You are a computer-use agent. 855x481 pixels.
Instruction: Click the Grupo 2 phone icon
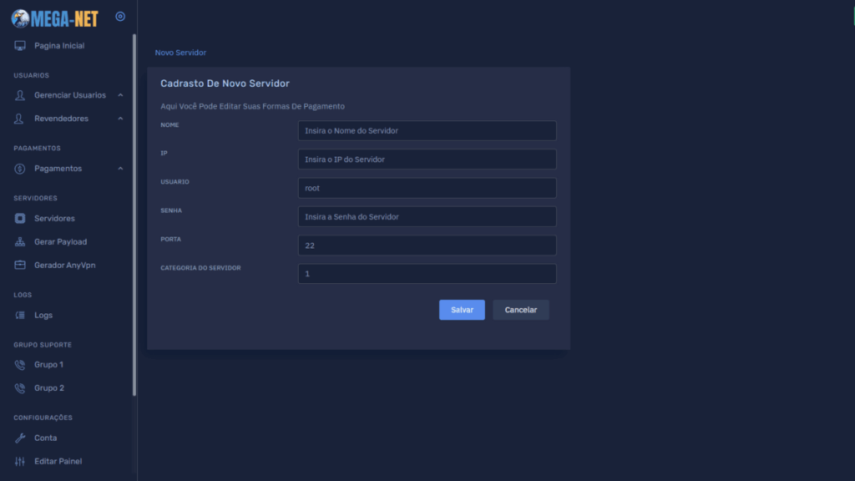pos(20,388)
